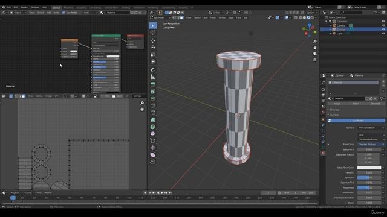Viewport: 387px width, 217px height.
Task: Select the Annotate pencil tool
Action: (x=153, y=70)
